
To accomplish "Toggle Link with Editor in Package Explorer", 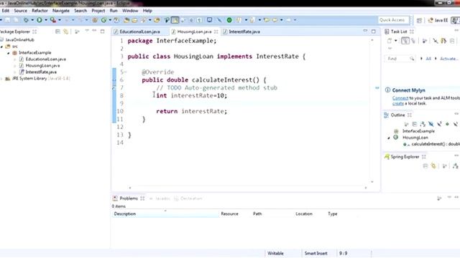I will point(65,32).
